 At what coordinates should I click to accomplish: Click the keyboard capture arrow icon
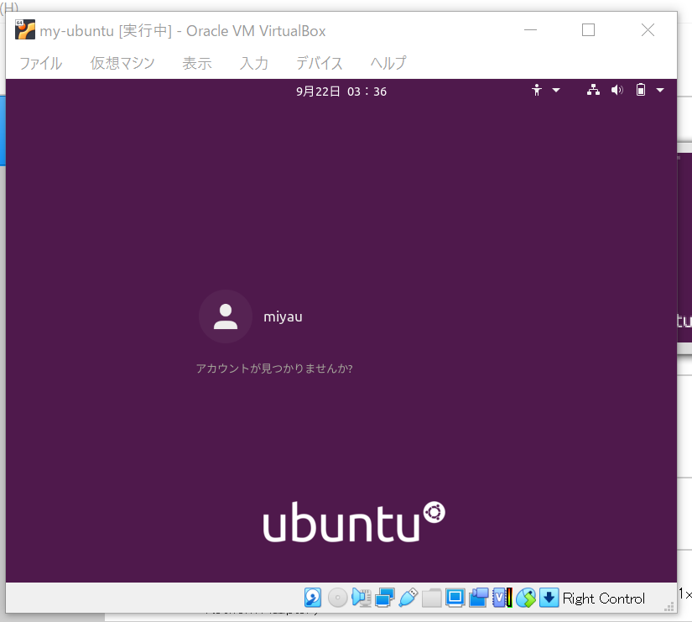(x=549, y=598)
